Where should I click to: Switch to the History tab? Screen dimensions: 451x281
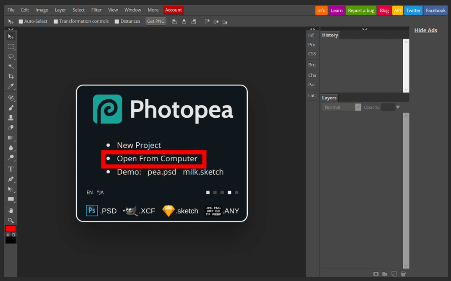tap(330, 35)
